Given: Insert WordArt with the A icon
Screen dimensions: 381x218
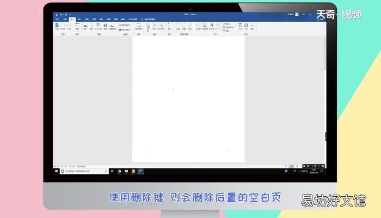Looking at the screenshot, I should click(x=212, y=27).
